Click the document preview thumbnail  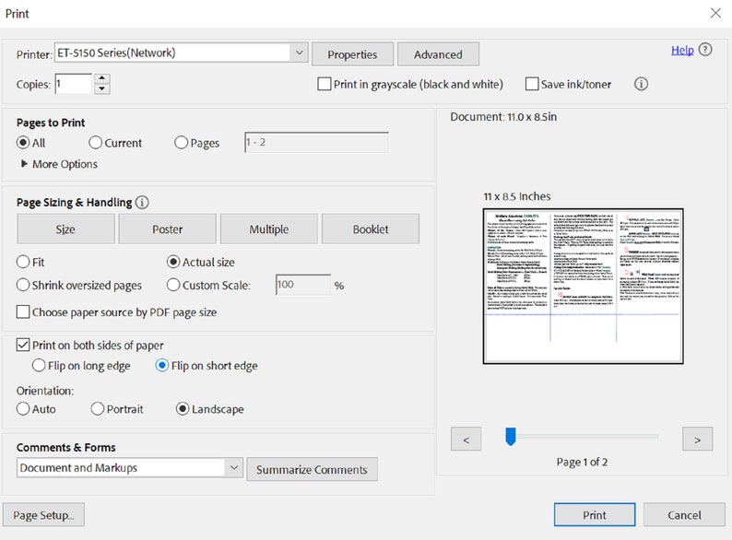(x=583, y=286)
